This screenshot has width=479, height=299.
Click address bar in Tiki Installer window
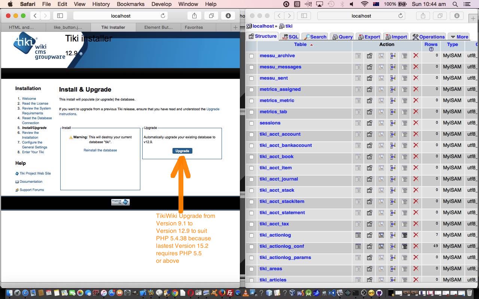click(x=120, y=16)
